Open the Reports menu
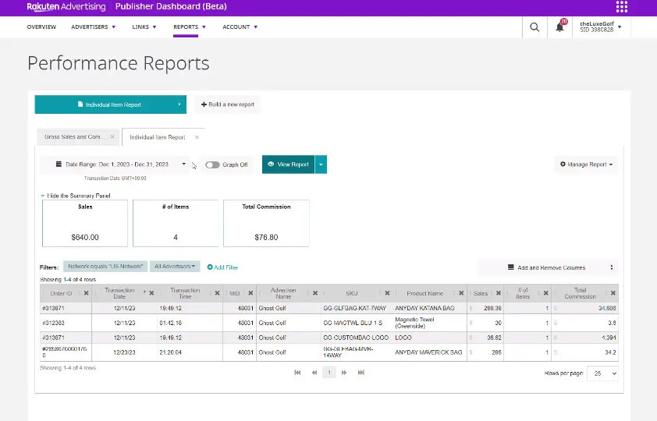Viewport: 657px width, 421px height. 190,27
